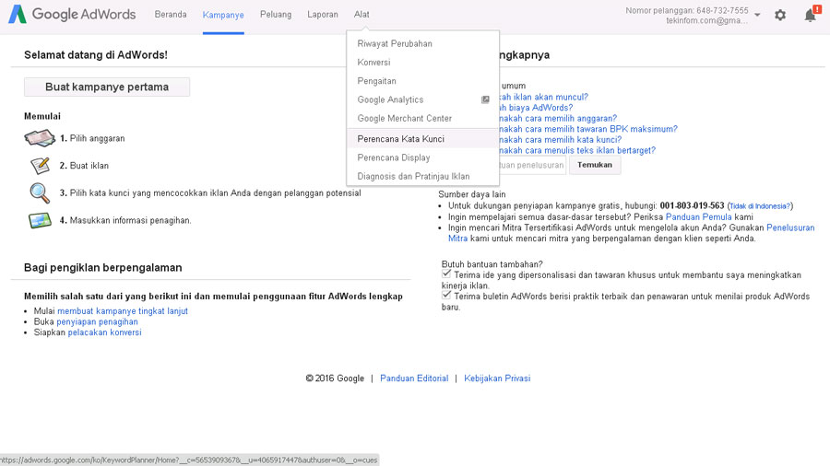Open Google Analytics menu entry

pyautogui.click(x=423, y=99)
